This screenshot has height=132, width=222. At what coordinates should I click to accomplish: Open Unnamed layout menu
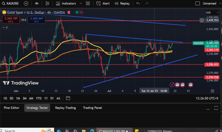(x=210, y=4)
